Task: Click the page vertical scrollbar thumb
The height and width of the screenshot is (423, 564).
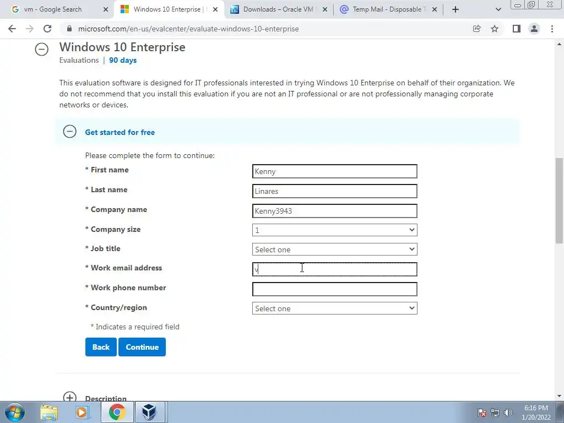Action: click(x=559, y=200)
